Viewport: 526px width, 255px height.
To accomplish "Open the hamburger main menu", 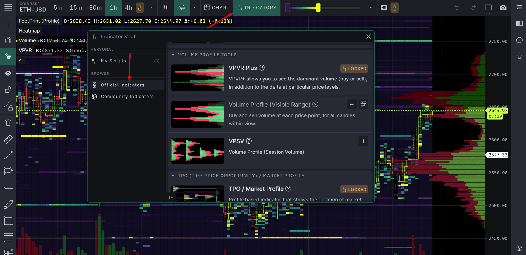I will 8,7.
